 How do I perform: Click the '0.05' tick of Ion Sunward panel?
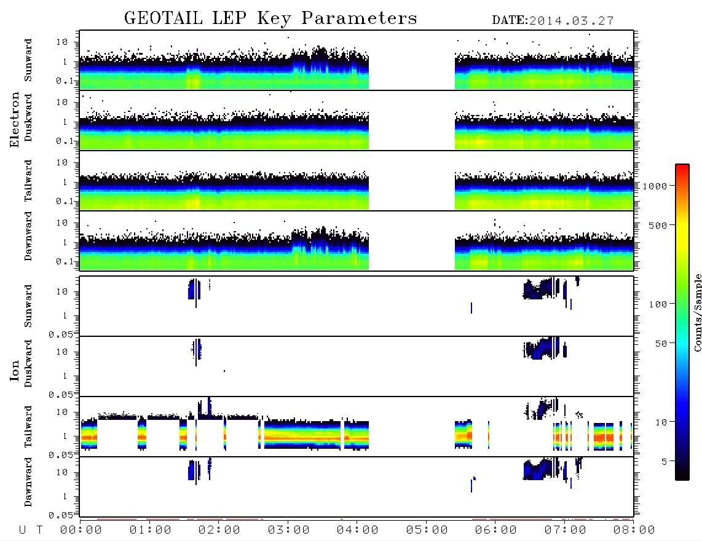[x=60, y=334]
